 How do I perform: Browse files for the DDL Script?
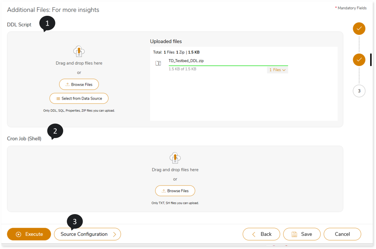click(x=79, y=84)
